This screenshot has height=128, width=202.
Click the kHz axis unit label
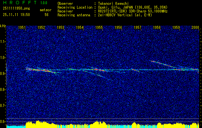point(3,26)
